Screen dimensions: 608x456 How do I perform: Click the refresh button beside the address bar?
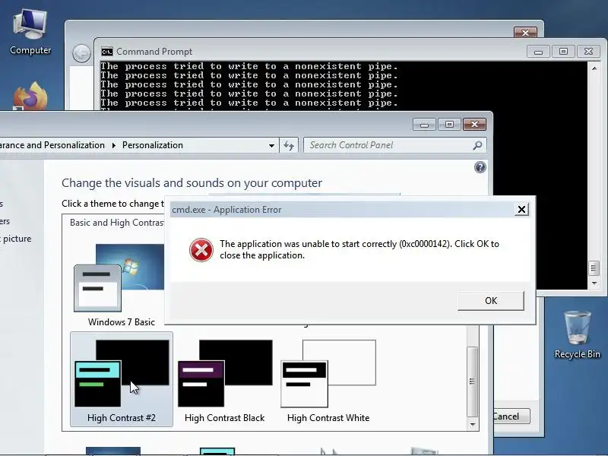pos(289,145)
